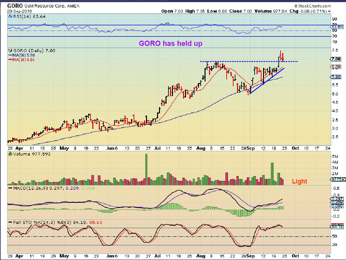This screenshot has width=346, height=260.
Task: Click the RSI(14) 63.64 panel label
Action: (x=29, y=16)
